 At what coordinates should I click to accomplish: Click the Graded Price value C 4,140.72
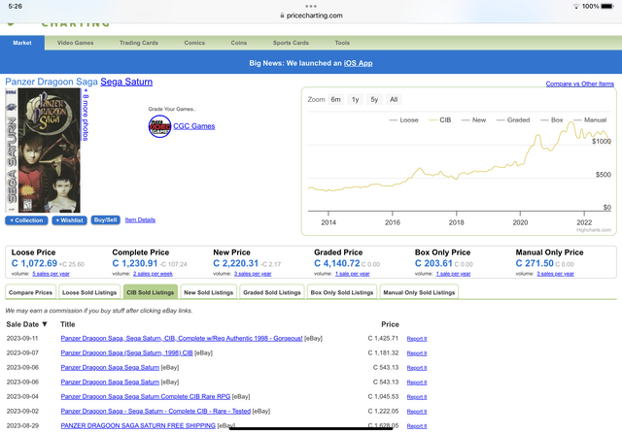tap(337, 263)
